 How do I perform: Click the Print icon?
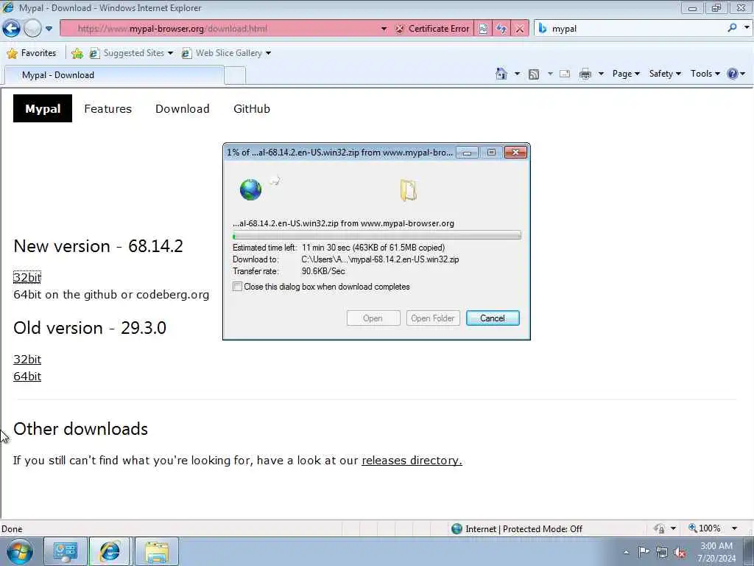[585, 74]
